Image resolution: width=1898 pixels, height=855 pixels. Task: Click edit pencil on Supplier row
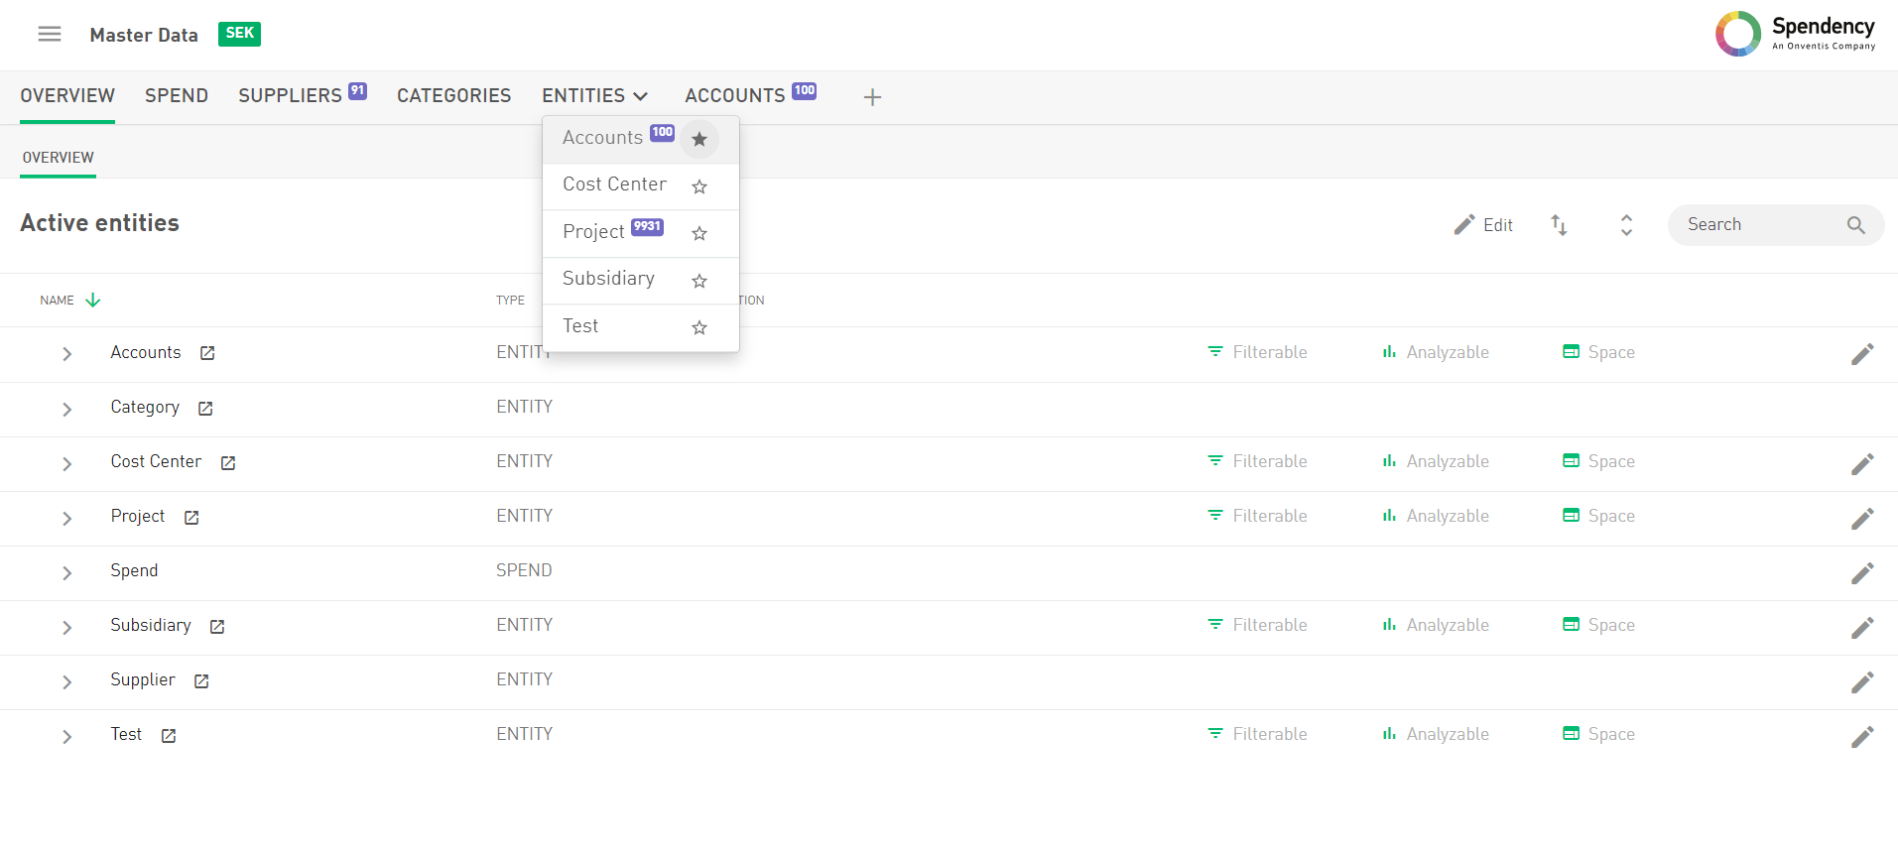coord(1861,682)
